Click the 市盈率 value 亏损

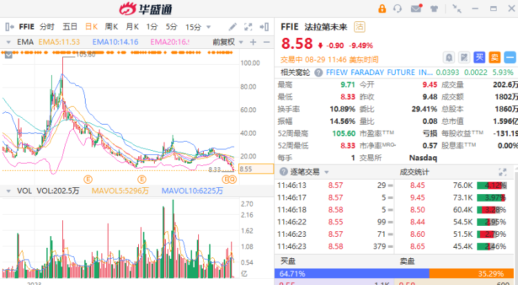tap(430, 134)
